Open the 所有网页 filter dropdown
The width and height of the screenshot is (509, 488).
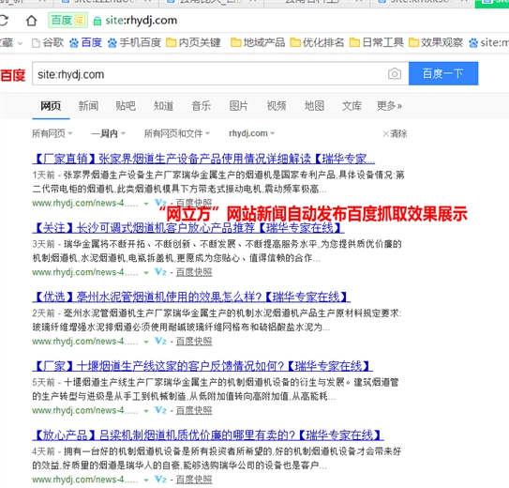tap(52, 133)
